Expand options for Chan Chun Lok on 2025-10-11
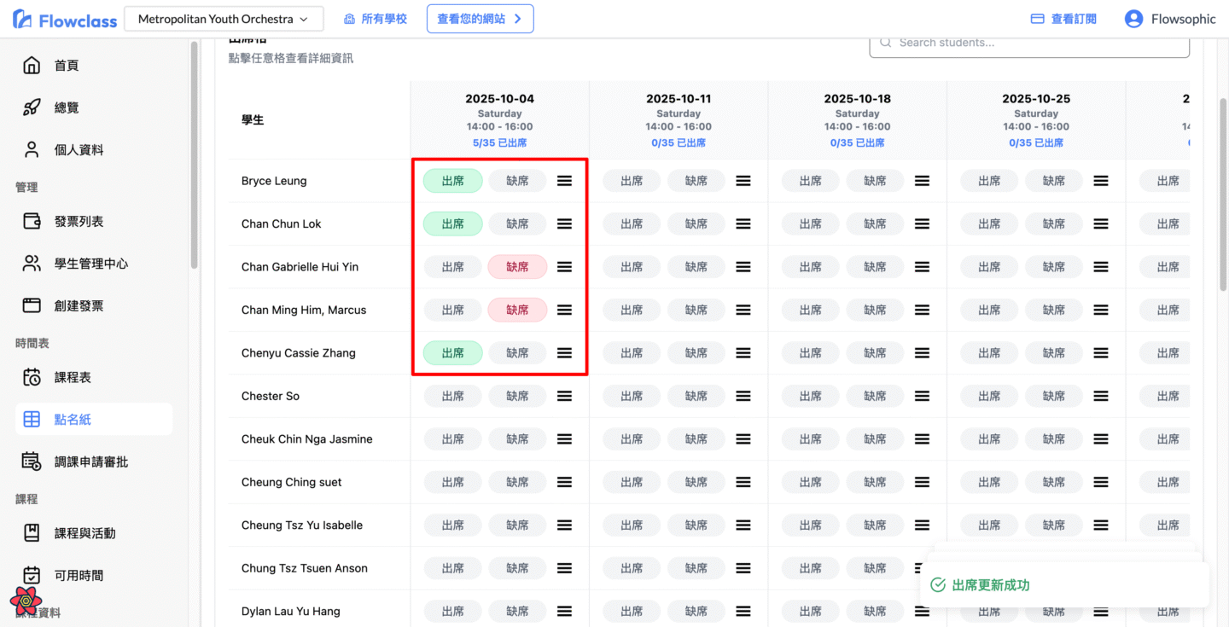Screen dimensions: 1229x627 coord(743,224)
